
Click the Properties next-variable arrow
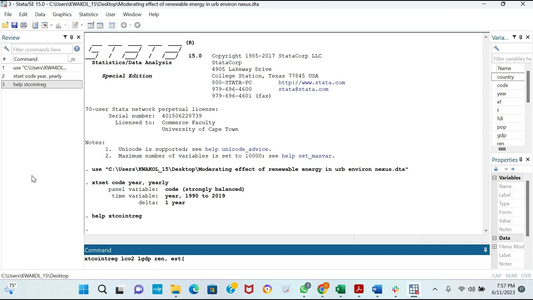click(x=513, y=169)
